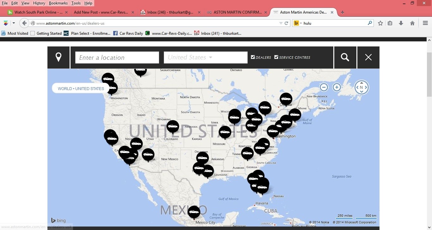
Task: Open the www.Car-Revs-Daily.c... bookmark
Action: click(169, 33)
